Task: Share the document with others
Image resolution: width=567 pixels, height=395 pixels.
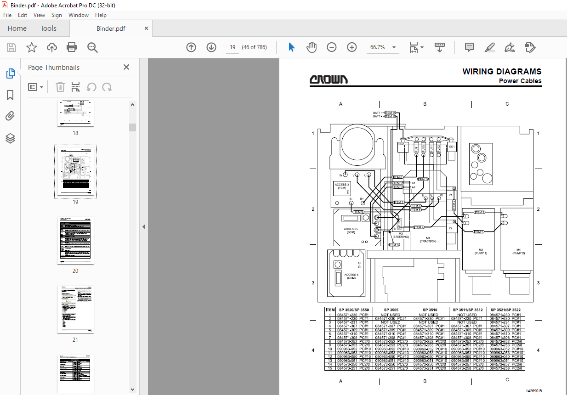Action: (x=51, y=47)
